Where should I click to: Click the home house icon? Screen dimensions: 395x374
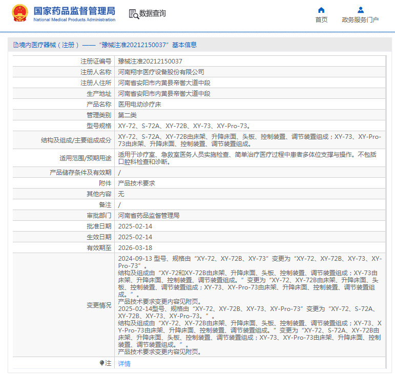pos(321,10)
